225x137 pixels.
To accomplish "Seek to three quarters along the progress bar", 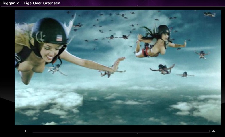I will [165, 132].
